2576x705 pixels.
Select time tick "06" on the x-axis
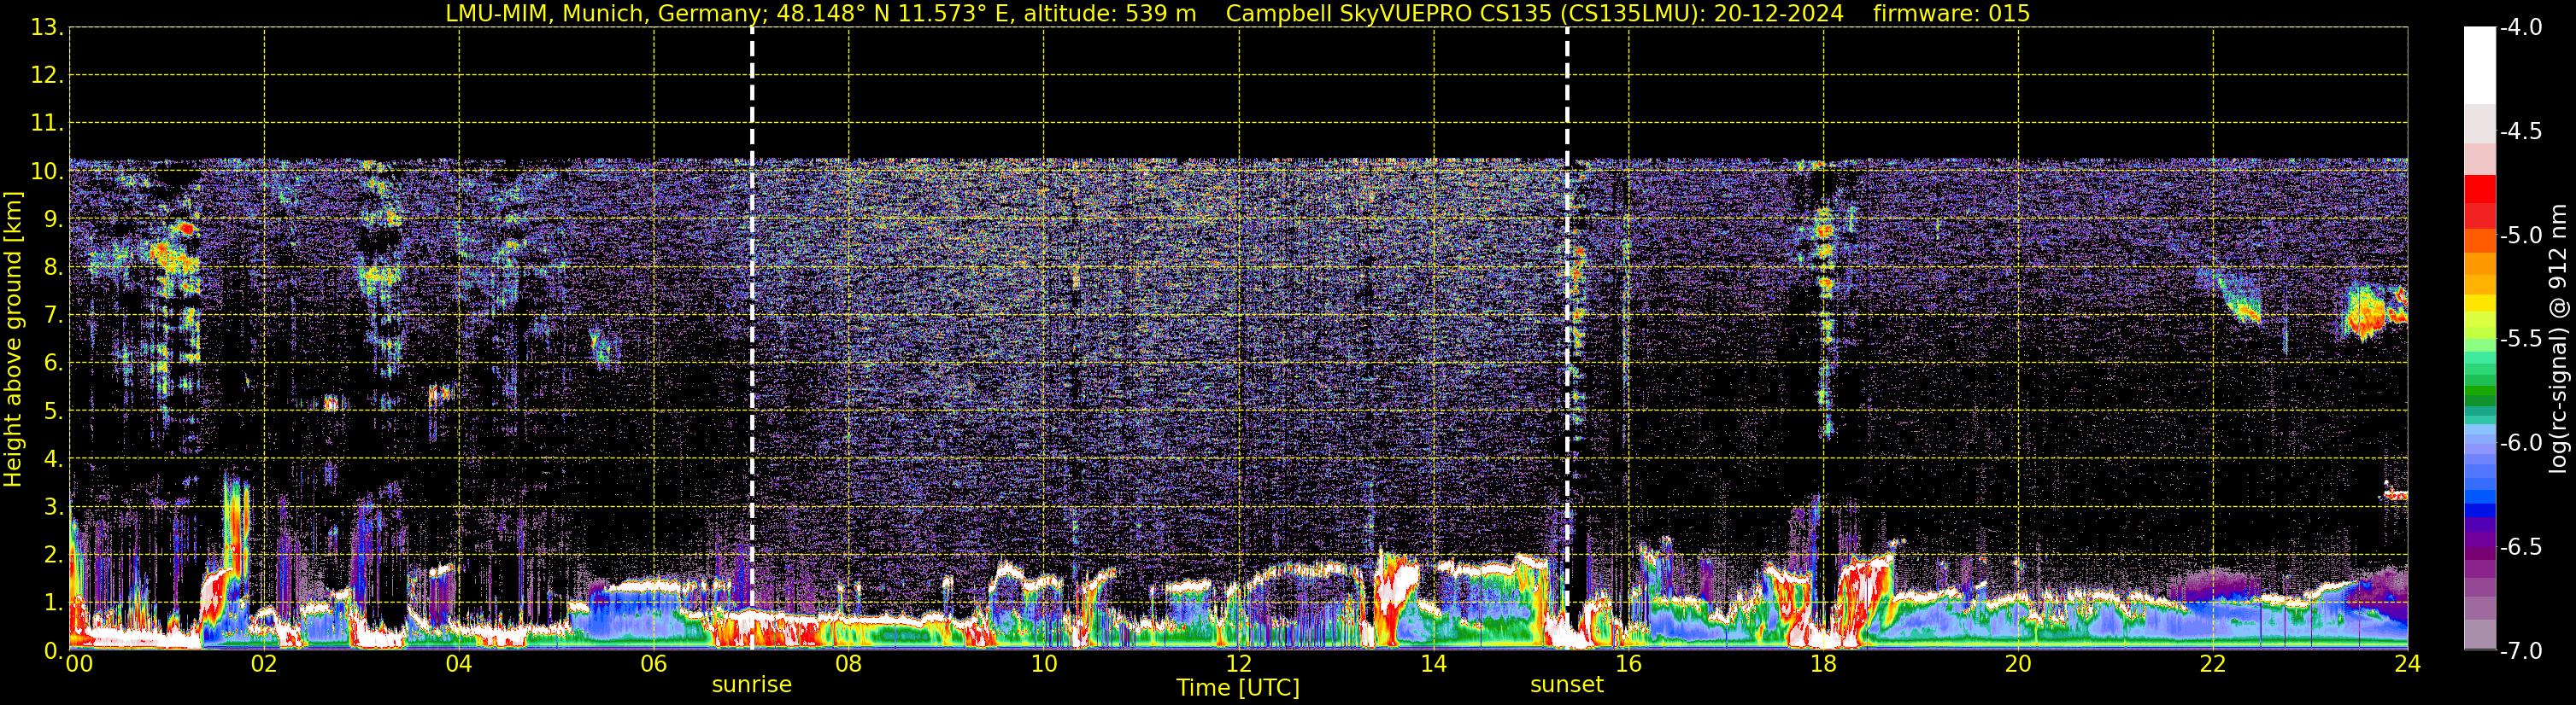click(x=654, y=664)
